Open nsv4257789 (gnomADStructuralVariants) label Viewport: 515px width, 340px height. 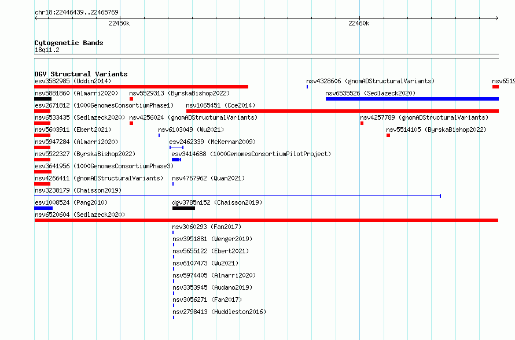coord(424,117)
